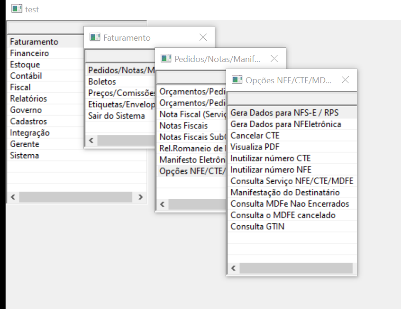The height and width of the screenshot is (309, 401).
Task: Open Visualiza PDF option
Action: click(x=255, y=147)
